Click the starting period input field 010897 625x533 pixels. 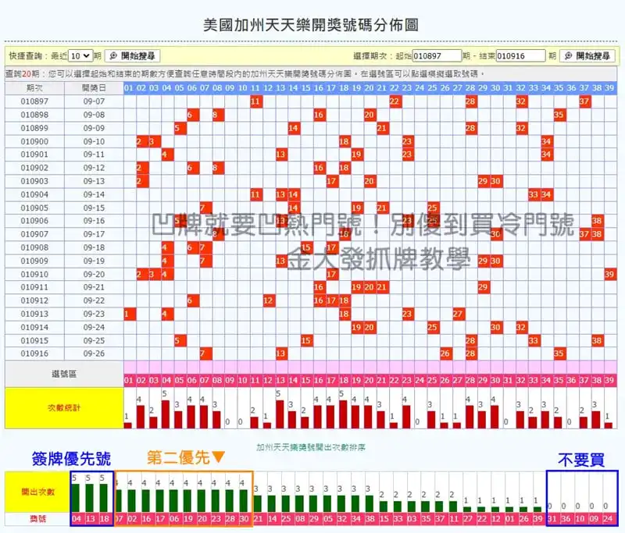(x=437, y=56)
